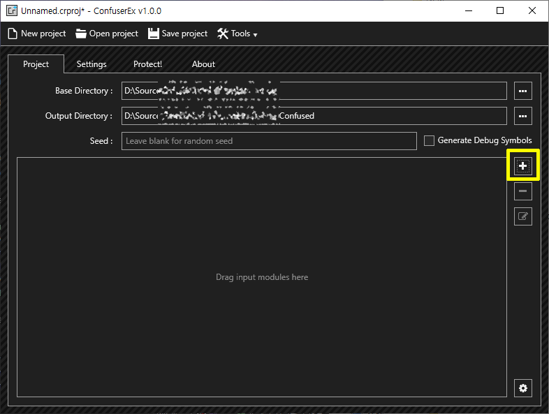Click Open project in the toolbar

tap(107, 34)
